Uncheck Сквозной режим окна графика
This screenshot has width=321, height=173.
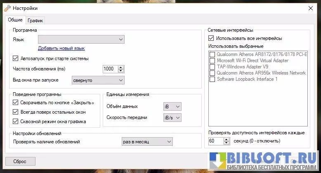(x=16, y=122)
